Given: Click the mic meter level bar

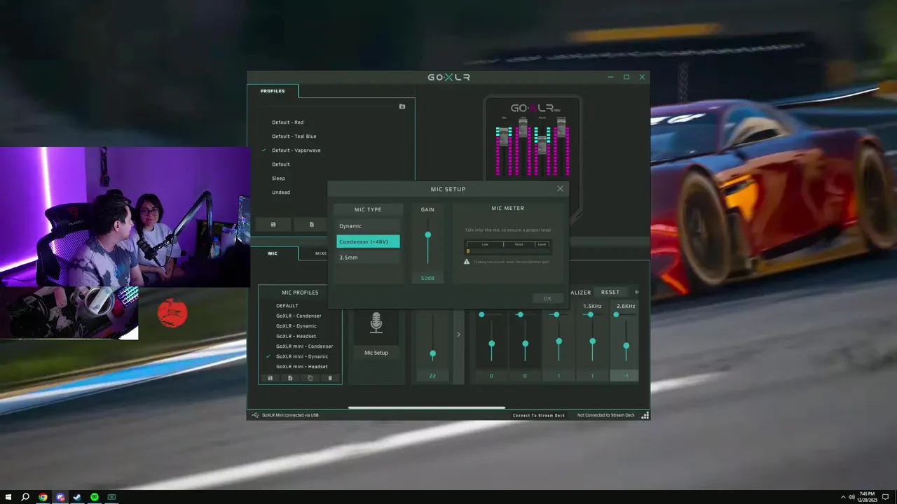Looking at the screenshot, I should 508,251.
